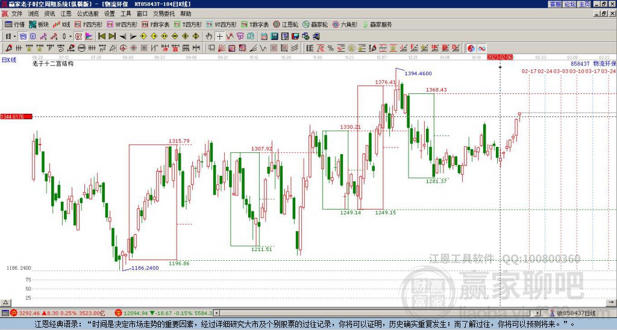This screenshot has width=617, height=330.
Task: Open the 设置 menu
Action: [110, 14]
